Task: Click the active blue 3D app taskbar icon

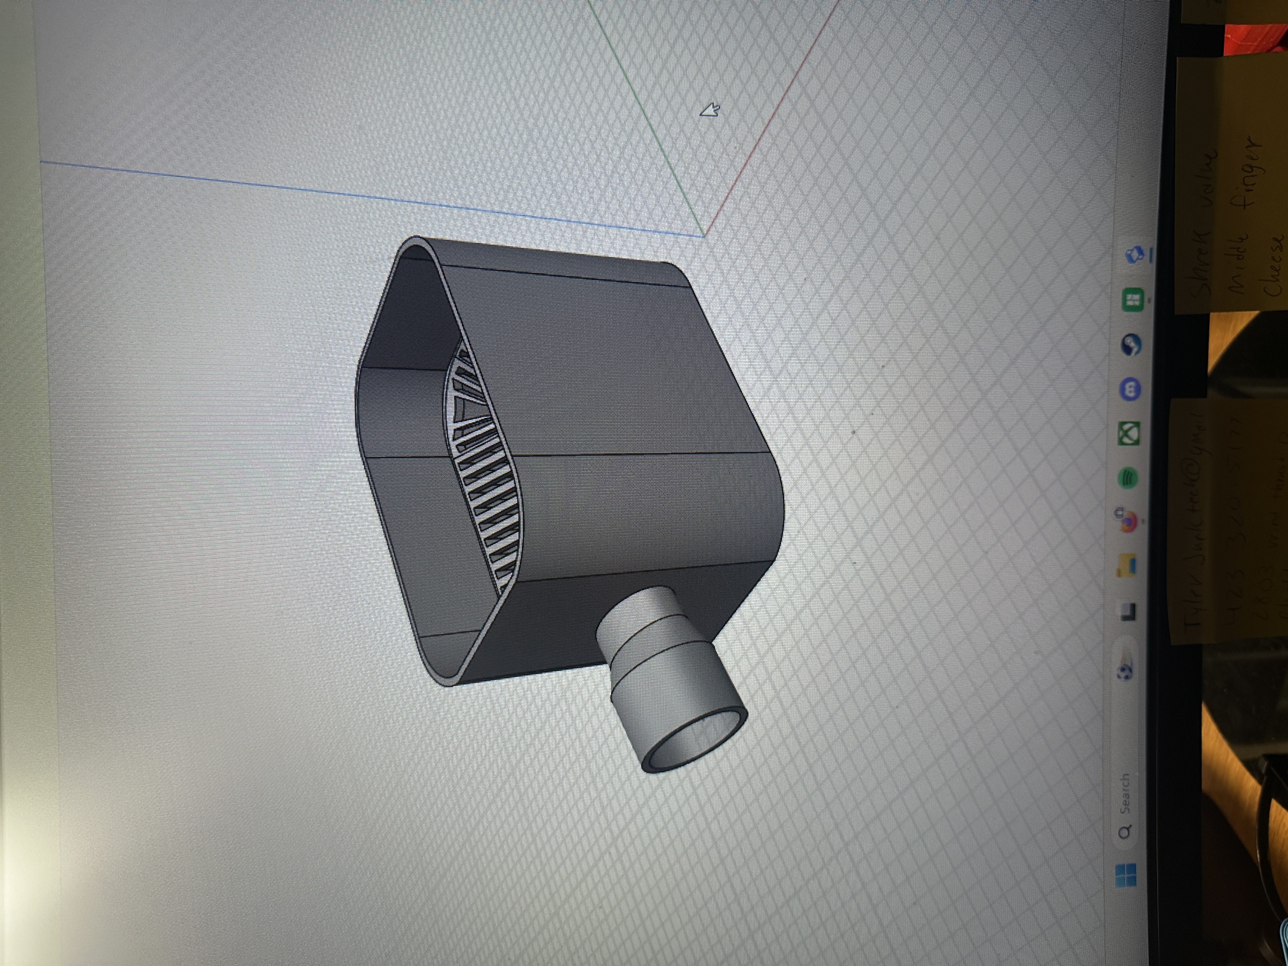Action: coord(1135,255)
